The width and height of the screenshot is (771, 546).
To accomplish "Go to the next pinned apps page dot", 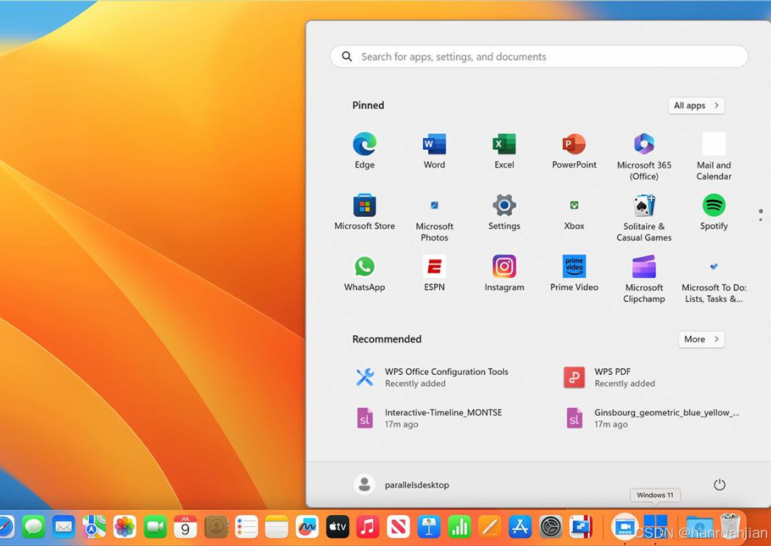I will point(760,220).
